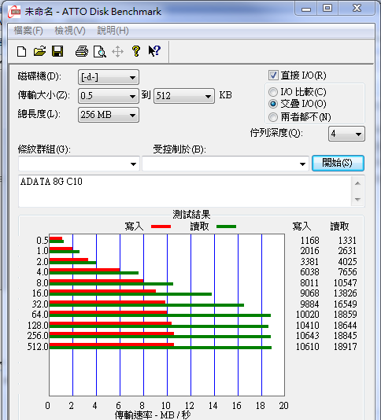381x420 pixels.
Task: Open the 檔案(F) menu
Action: coord(28,31)
